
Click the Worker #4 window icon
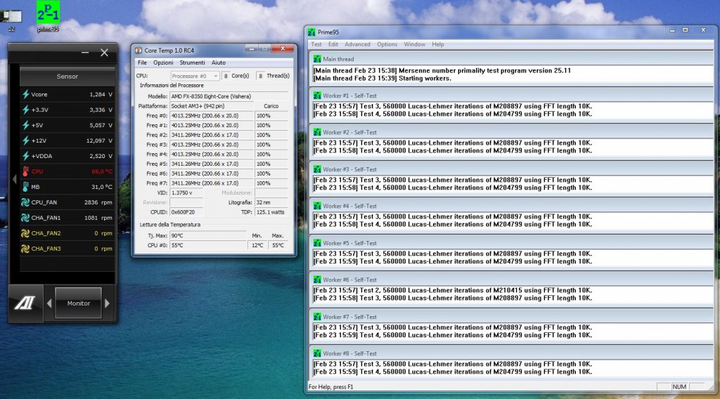click(317, 207)
